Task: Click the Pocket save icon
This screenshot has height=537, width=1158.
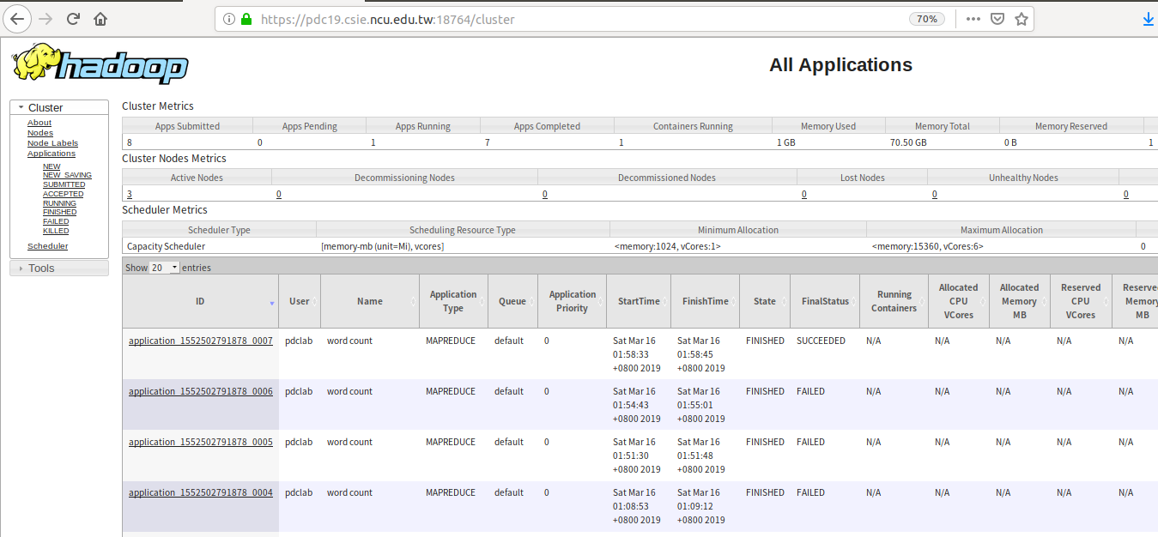Action: click(997, 19)
